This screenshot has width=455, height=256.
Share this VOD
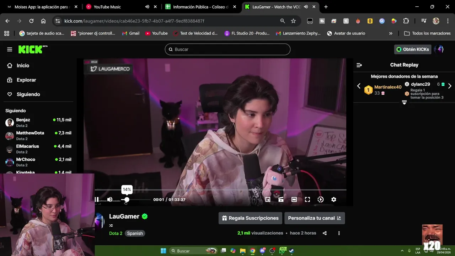325,233
